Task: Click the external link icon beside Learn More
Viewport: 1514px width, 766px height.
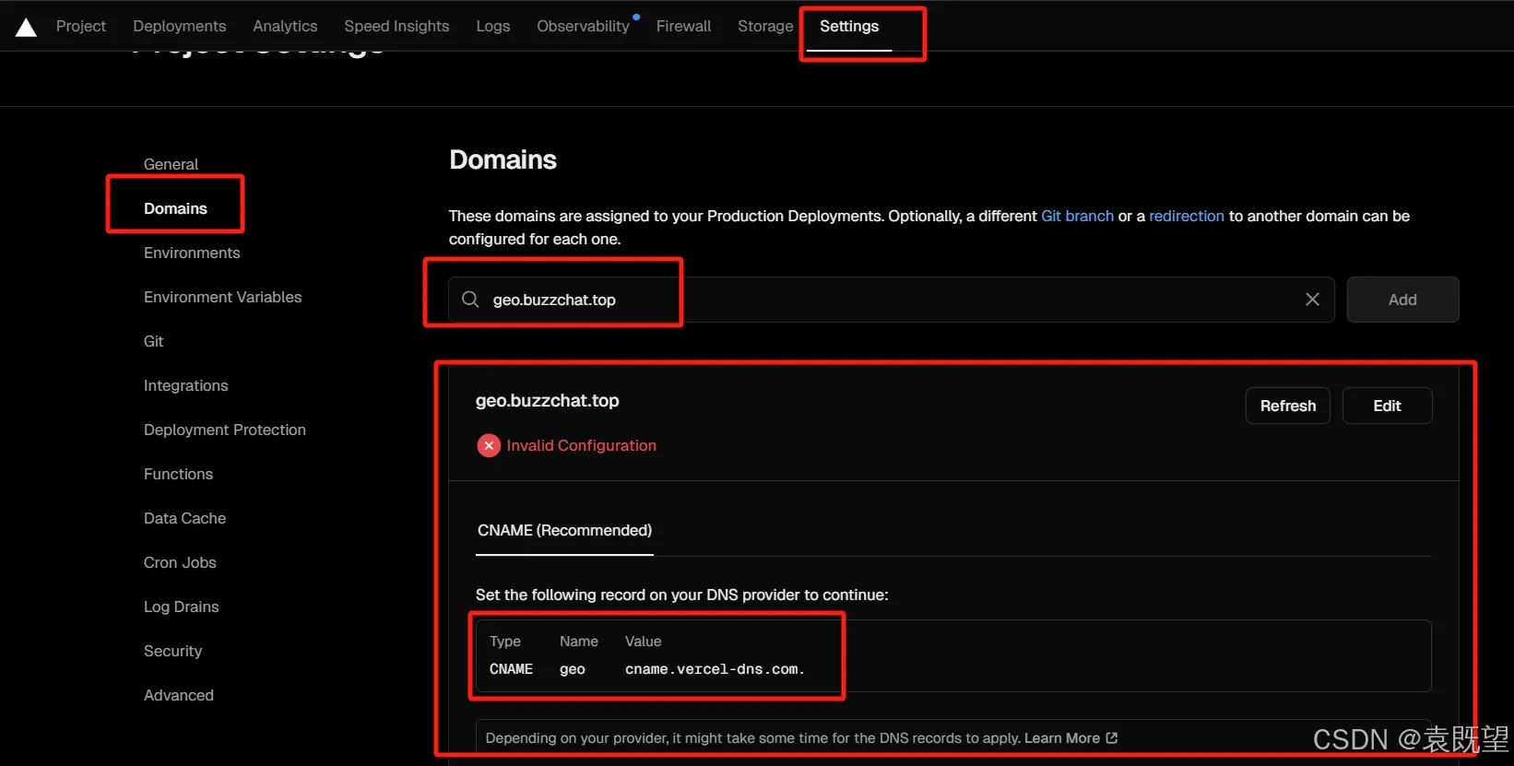Action: click(1112, 738)
